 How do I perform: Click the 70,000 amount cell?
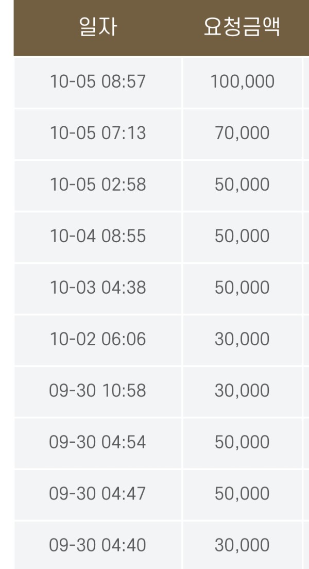point(242,133)
